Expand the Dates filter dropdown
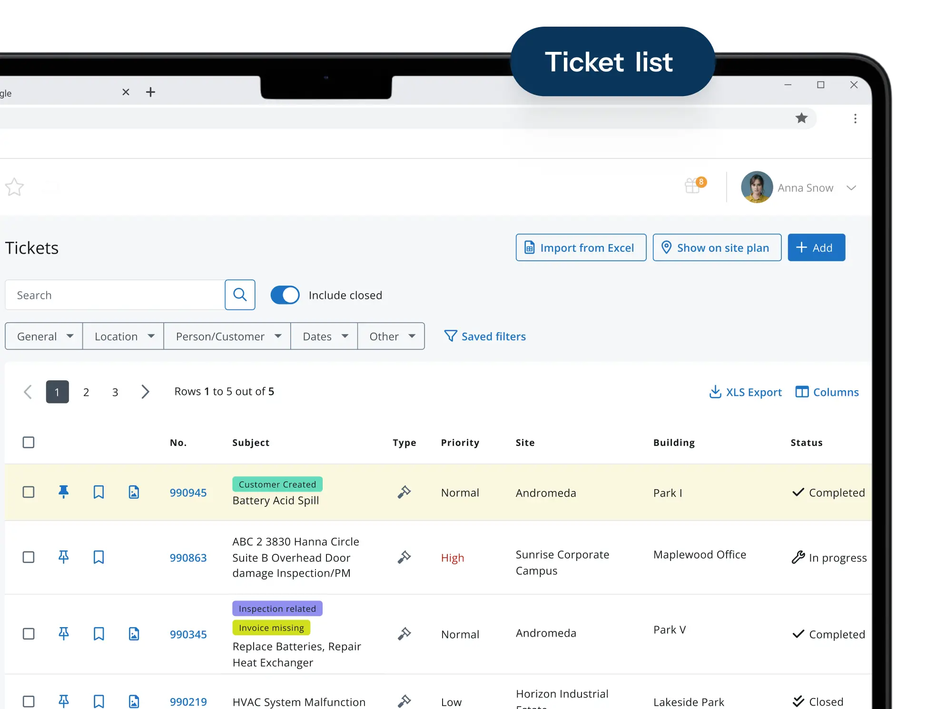 (324, 336)
